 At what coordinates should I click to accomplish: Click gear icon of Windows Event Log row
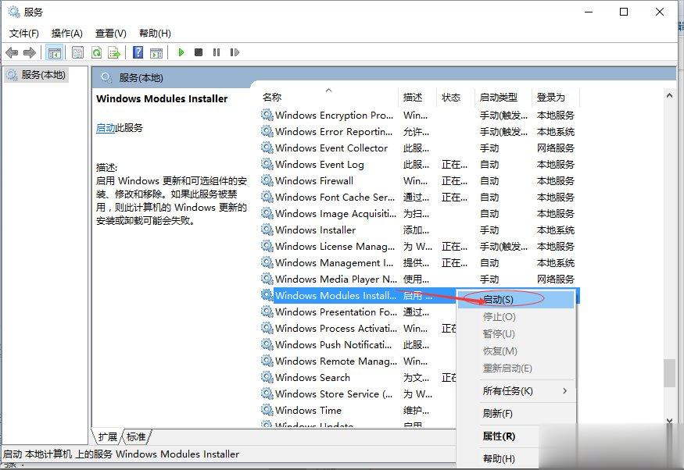267,164
